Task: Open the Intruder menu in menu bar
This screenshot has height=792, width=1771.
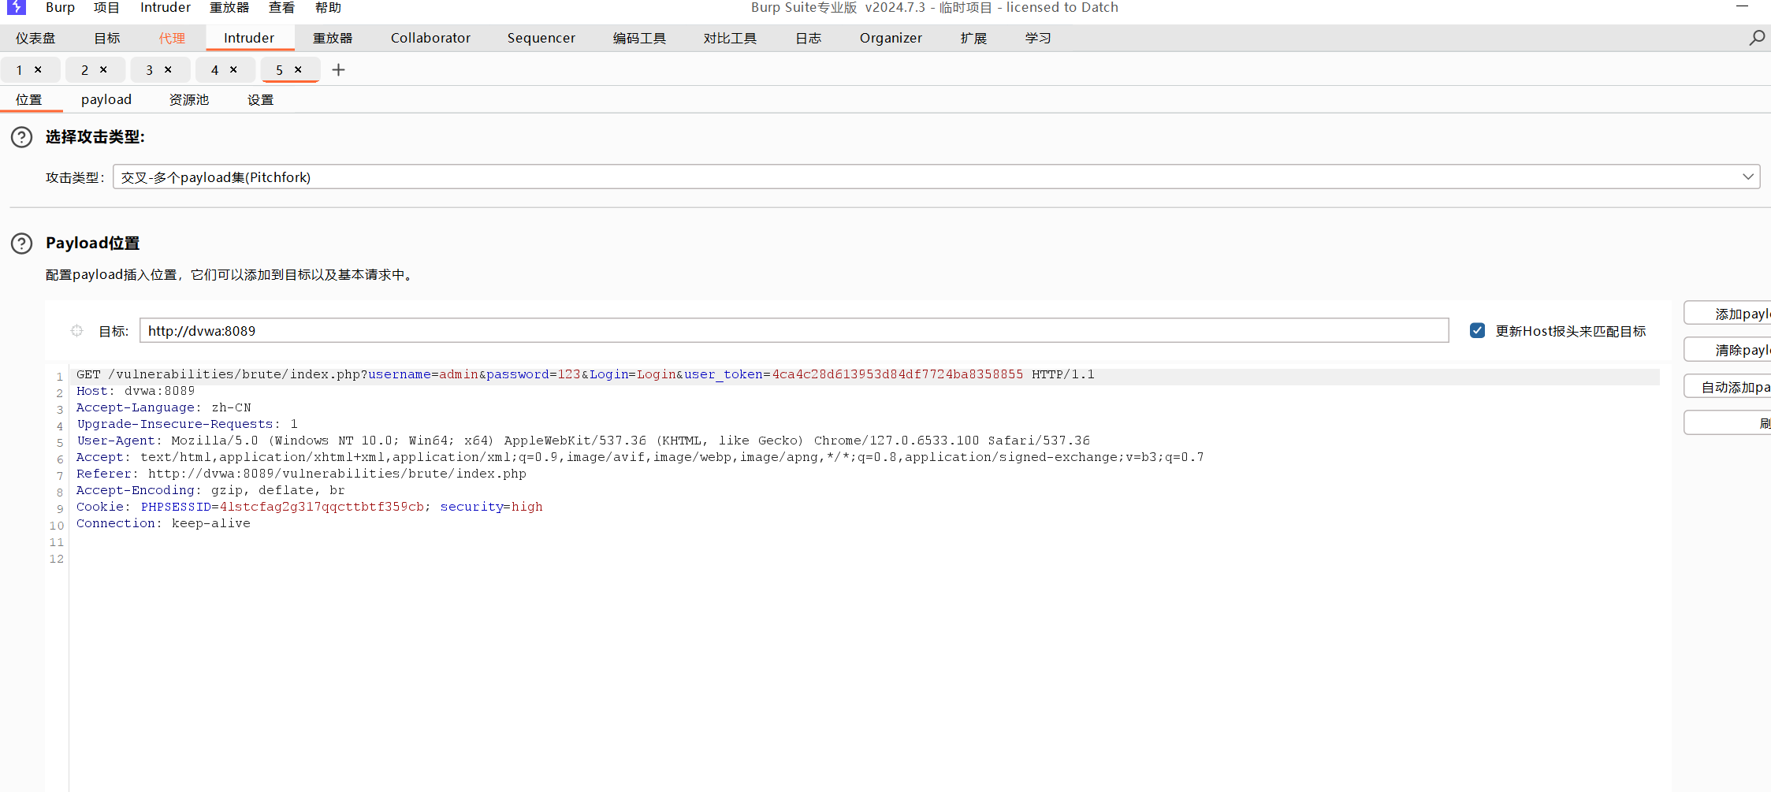Action: [166, 7]
